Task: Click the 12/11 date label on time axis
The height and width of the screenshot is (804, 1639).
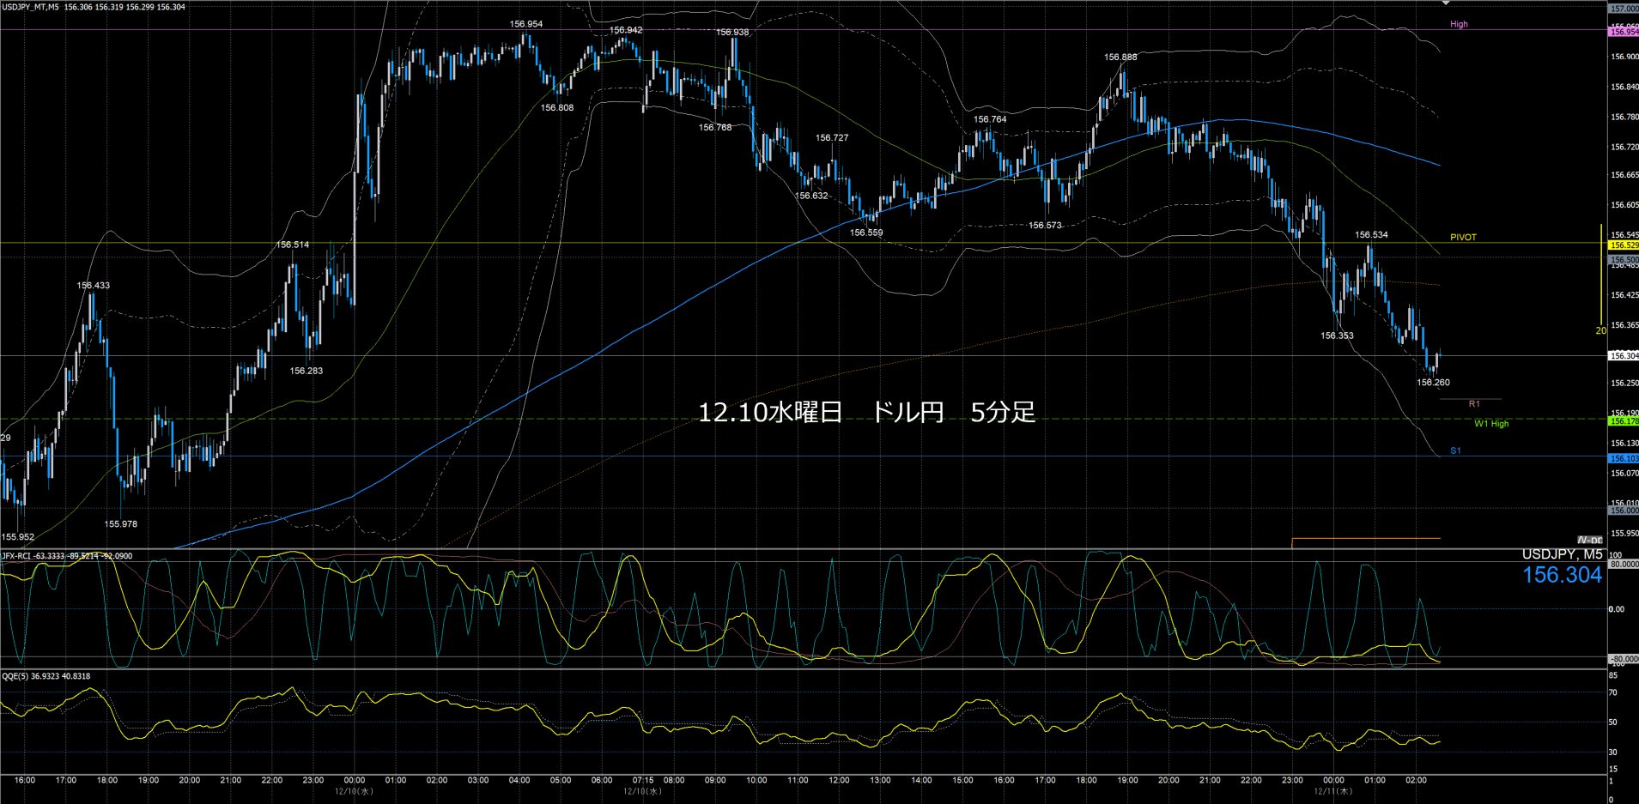Action: [1332, 791]
